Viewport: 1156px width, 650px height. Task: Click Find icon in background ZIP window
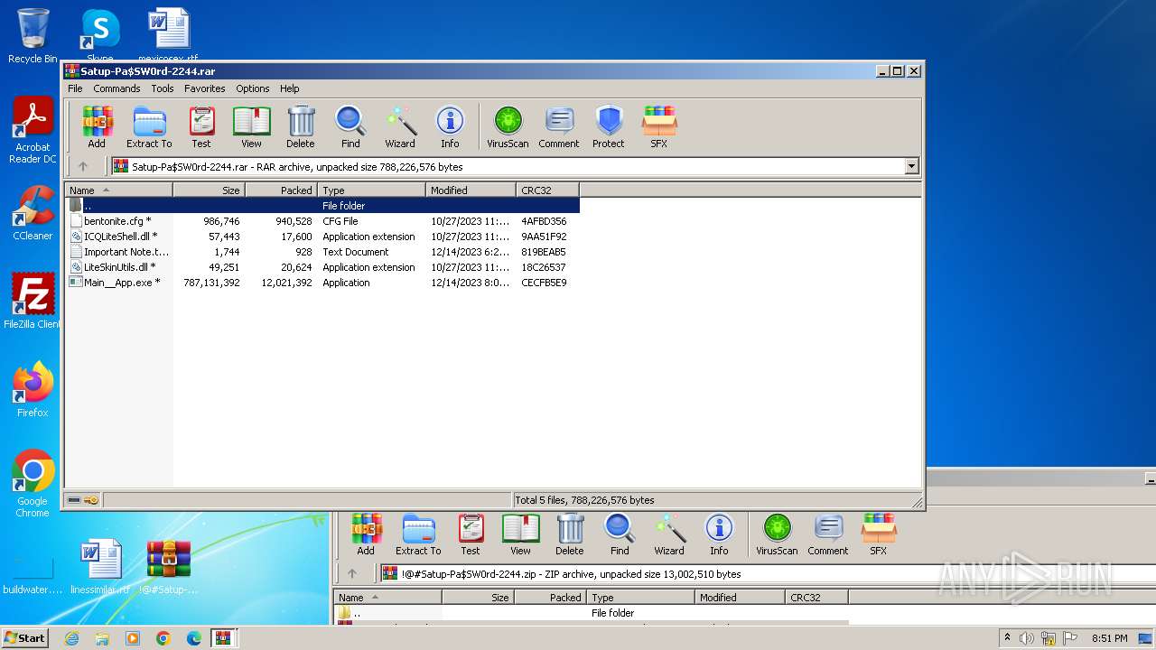click(620, 534)
